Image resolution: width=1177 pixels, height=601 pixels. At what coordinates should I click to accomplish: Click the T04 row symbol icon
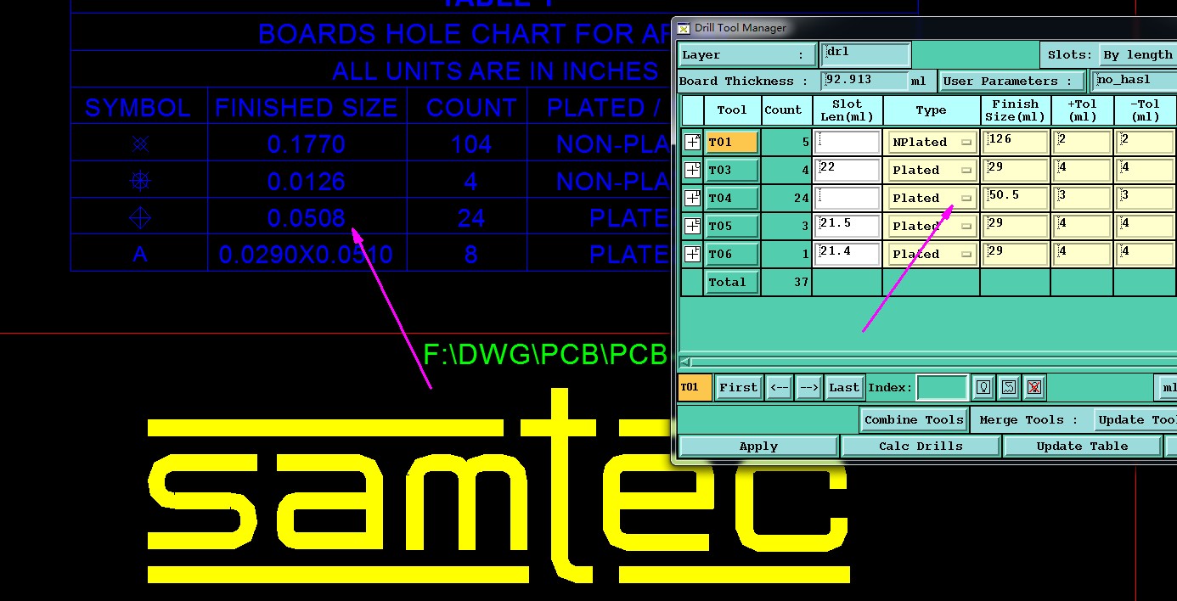(693, 198)
